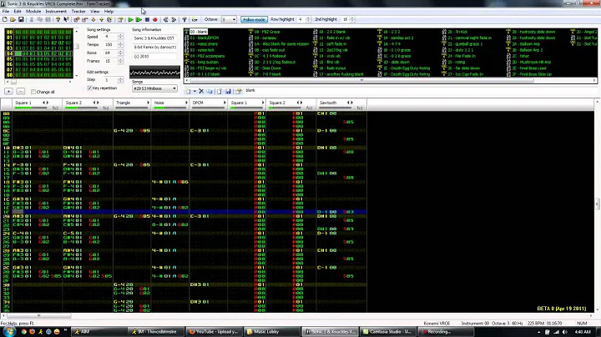Screen dimensions: 601x337
Task: Add new instrument icon below instrument list
Action: (x=188, y=91)
